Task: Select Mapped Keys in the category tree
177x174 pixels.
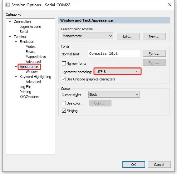Action: pyautogui.click(x=36, y=57)
